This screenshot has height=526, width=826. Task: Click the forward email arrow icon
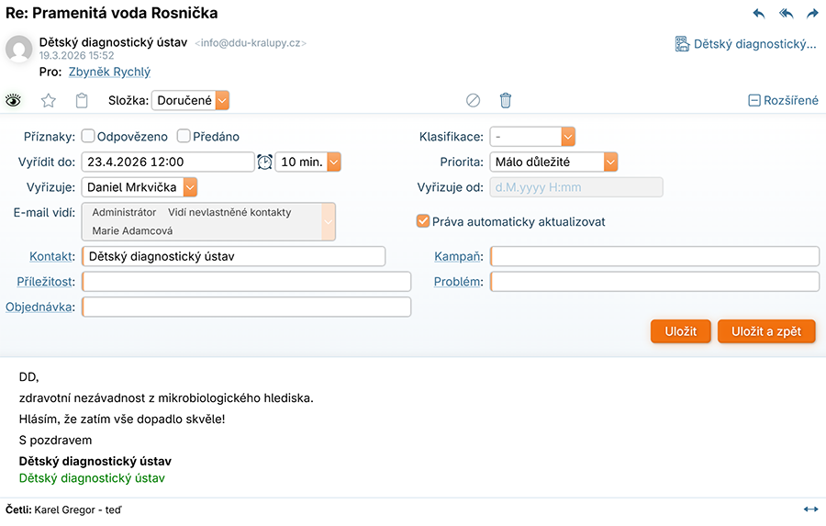point(812,14)
